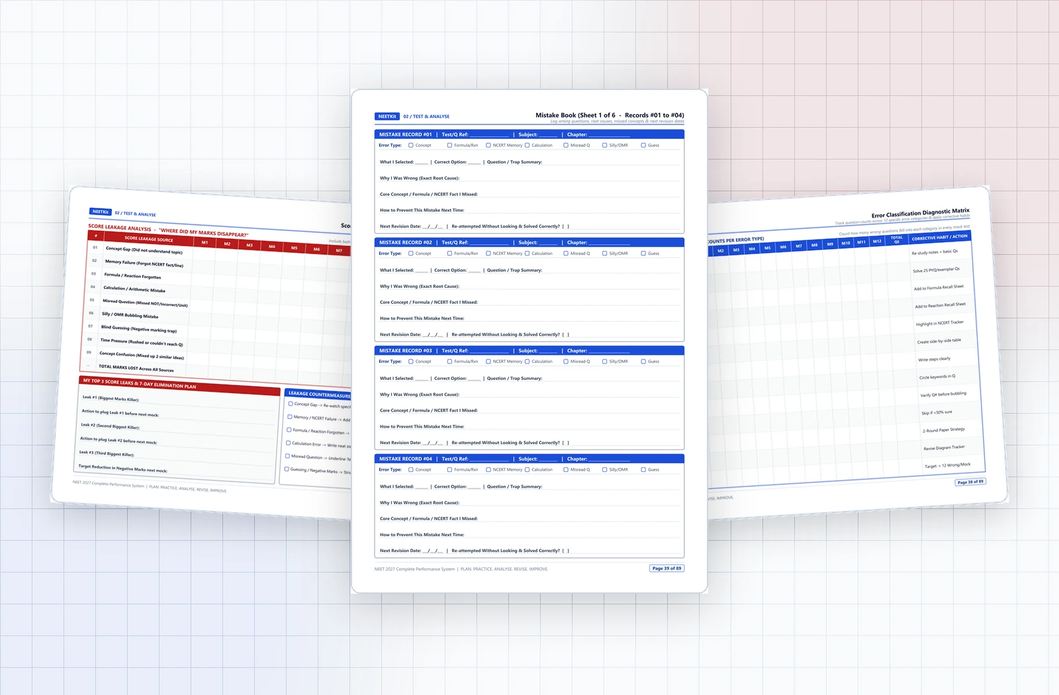The image size is (1059, 695).
Task: Tick the Concept checkbox in Mistake Record #01
Action: (x=411, y=145)
